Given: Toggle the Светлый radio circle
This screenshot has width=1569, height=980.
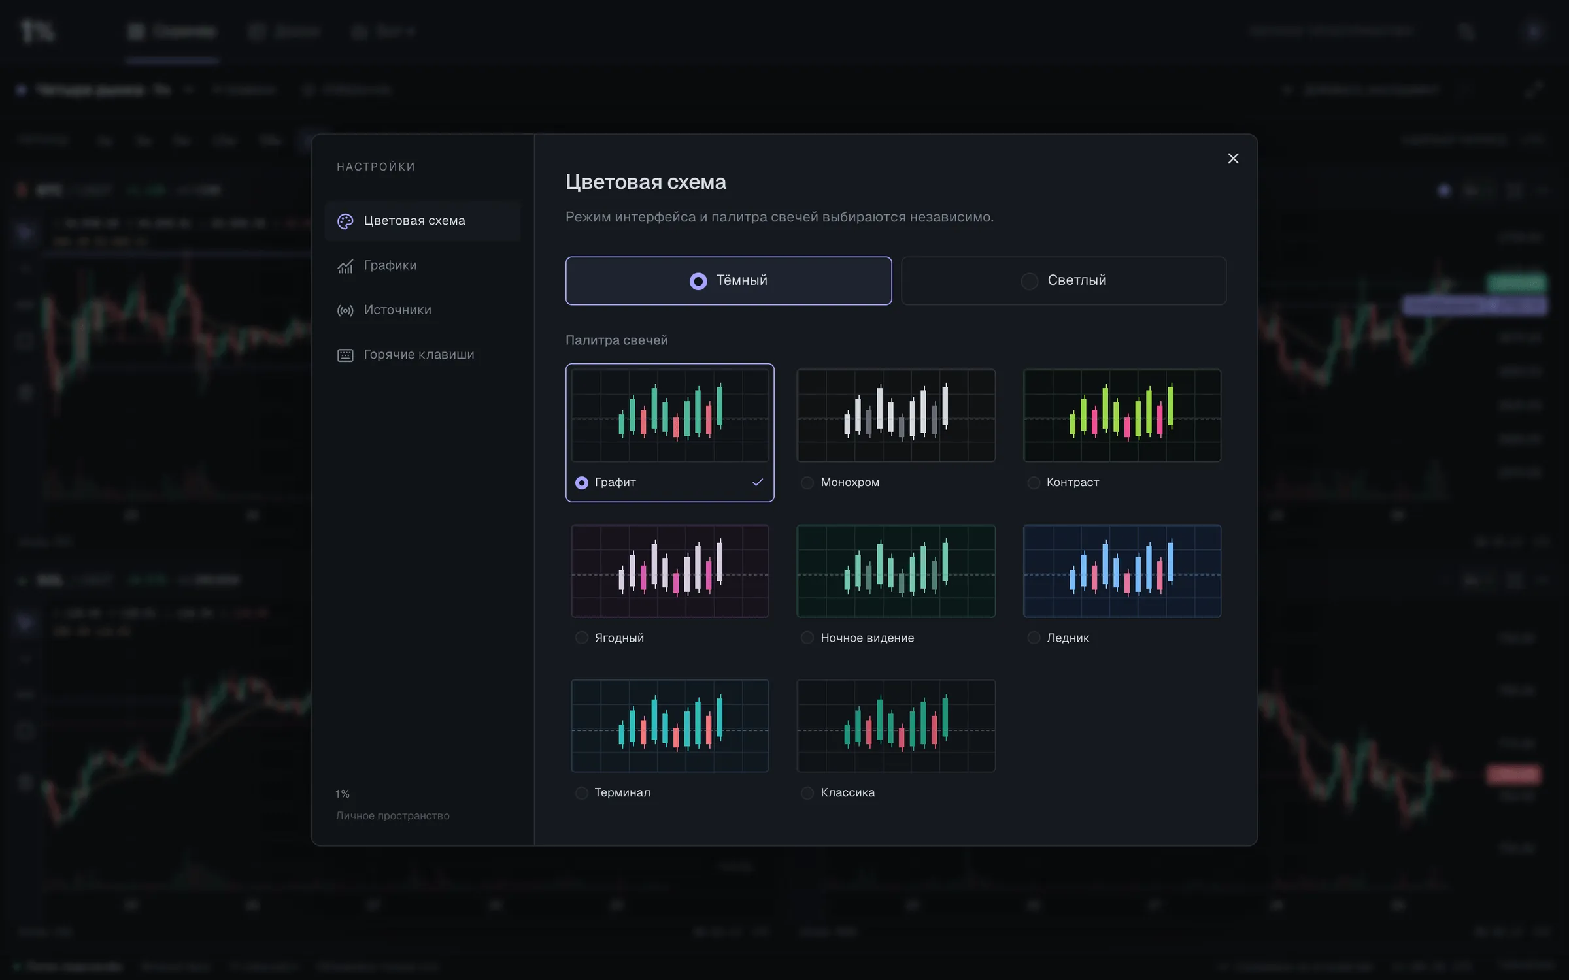Looking at the screenshot, I should [x=1029, y=281].
